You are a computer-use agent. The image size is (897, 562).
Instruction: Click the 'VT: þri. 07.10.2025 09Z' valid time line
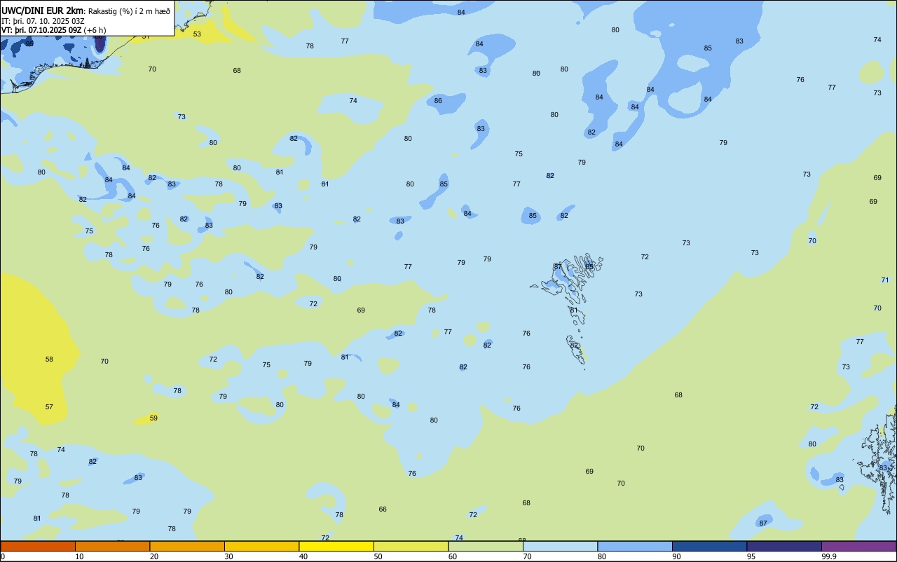(x=41, y=30)
